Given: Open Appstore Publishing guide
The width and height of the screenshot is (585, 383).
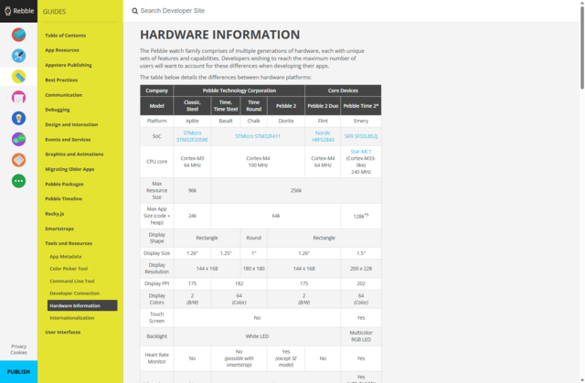Looking at the screenshot, I should point(69,65).
